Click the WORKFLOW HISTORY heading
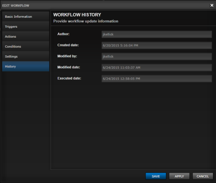Viewport: 216px width, 183px height. coord(77,15)
